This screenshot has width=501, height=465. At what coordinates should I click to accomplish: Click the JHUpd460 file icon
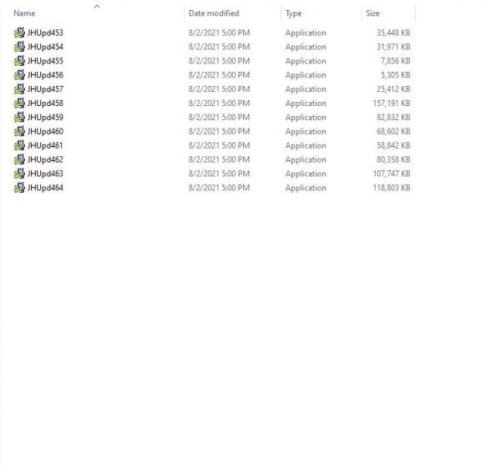pyautogui.click(x=19, y=131)
